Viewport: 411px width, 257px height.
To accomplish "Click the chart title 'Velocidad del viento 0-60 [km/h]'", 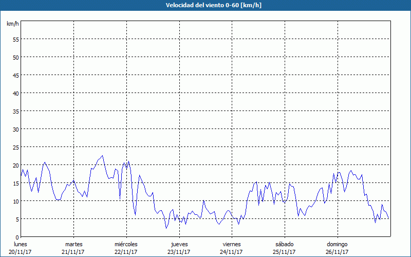I will pyautogui.click(x=206, y=5).
